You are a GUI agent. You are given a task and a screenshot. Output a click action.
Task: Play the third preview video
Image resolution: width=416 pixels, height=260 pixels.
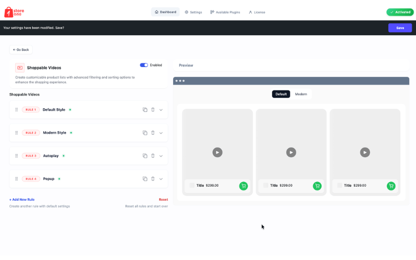(365, 152)
